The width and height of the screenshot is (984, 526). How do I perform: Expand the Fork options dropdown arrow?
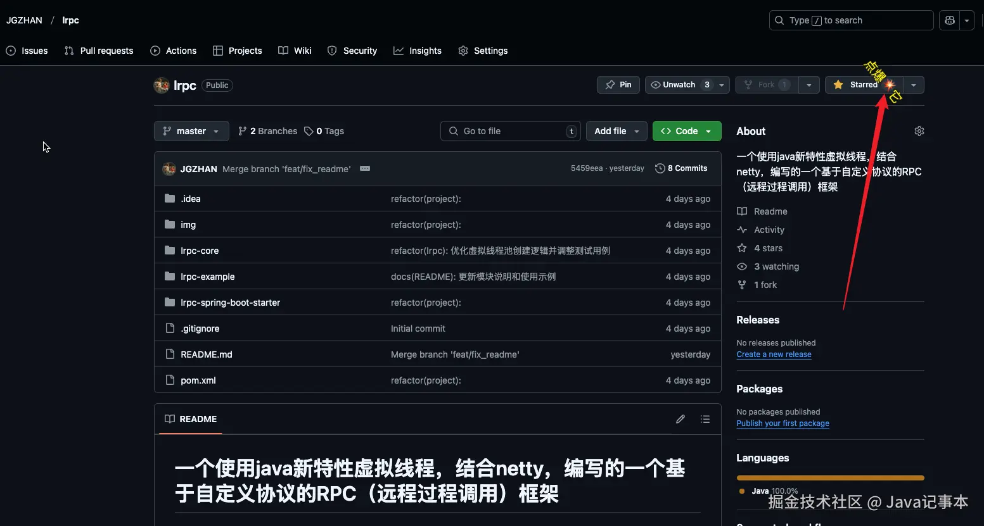click(809, 85)
